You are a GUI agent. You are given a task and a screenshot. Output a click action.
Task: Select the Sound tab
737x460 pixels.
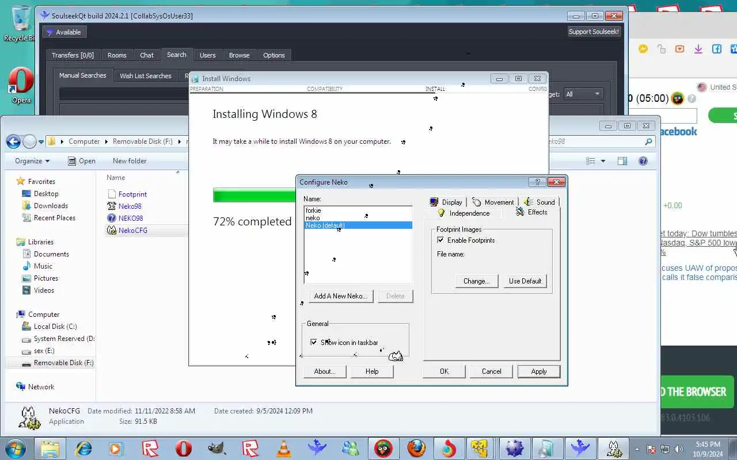540,202
